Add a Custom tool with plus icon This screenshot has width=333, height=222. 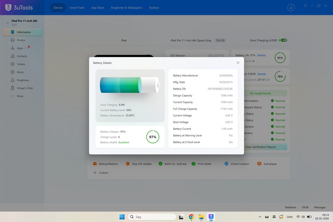click(95, 173)
